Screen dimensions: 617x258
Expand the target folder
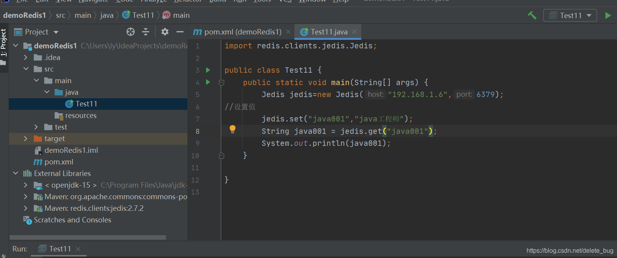pyautogui.click(x=26, y=138)
